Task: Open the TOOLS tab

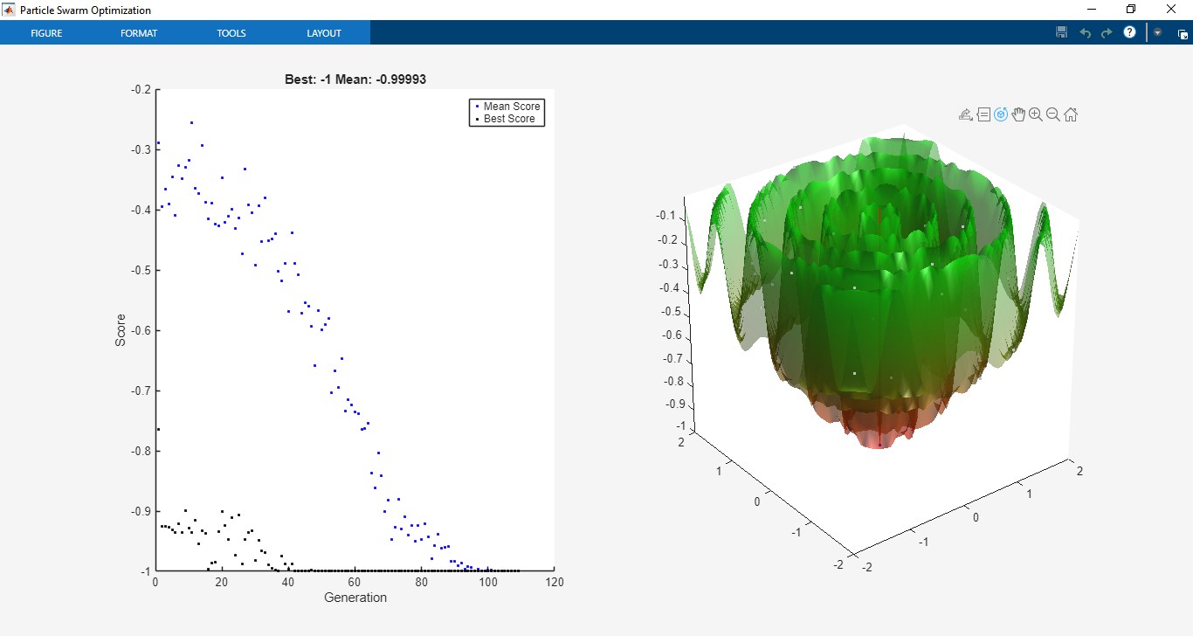Action: click(231, 33)
